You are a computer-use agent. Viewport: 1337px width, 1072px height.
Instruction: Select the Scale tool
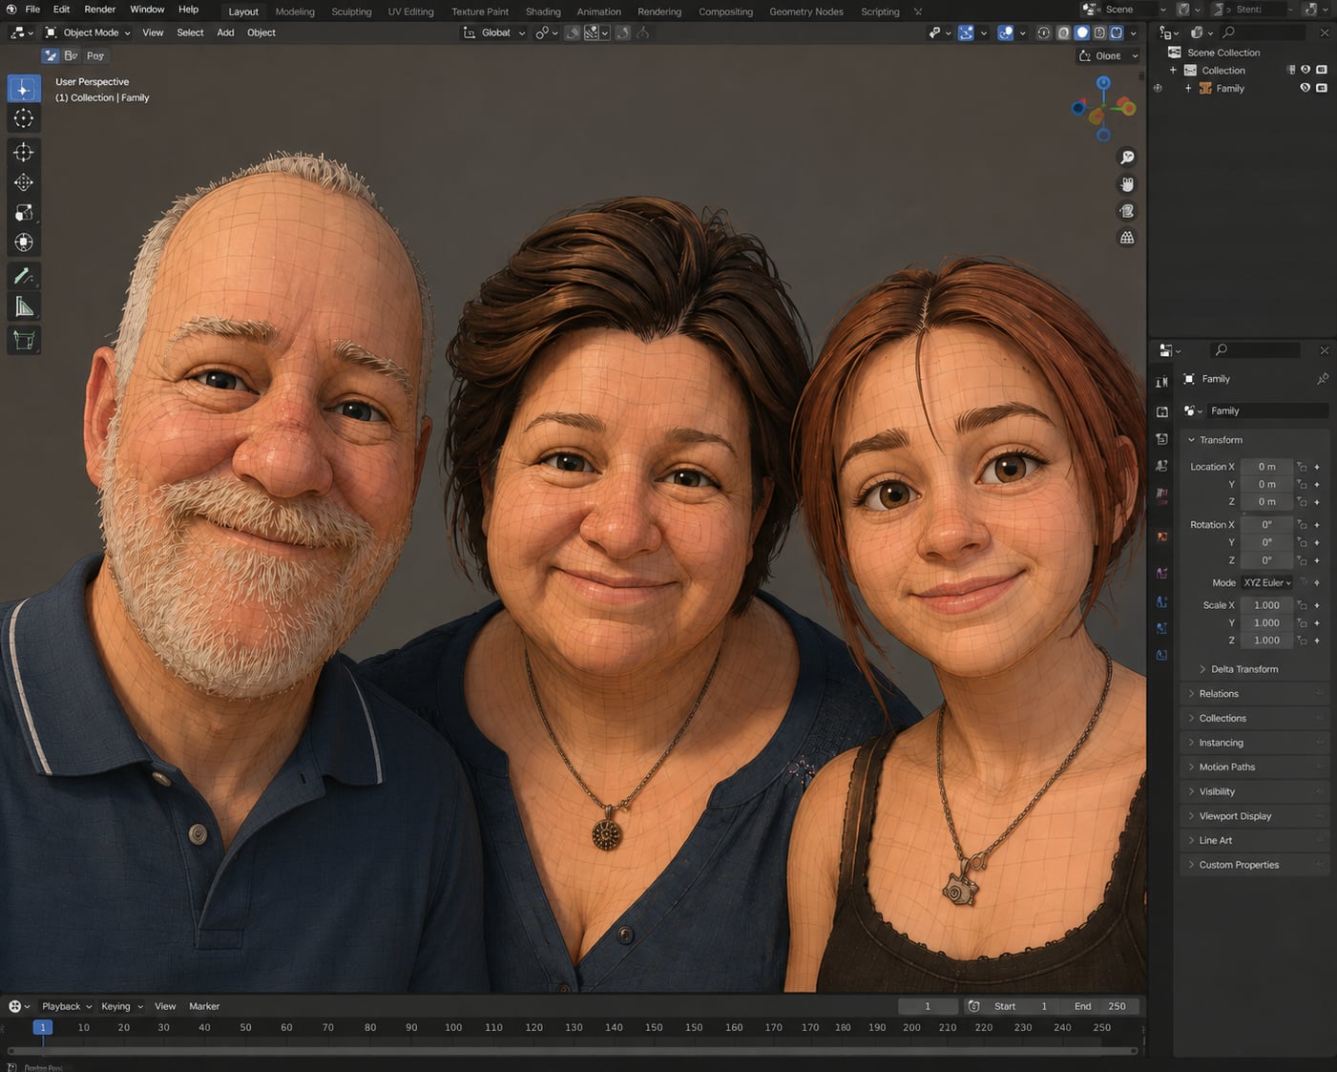pos(24,212)
